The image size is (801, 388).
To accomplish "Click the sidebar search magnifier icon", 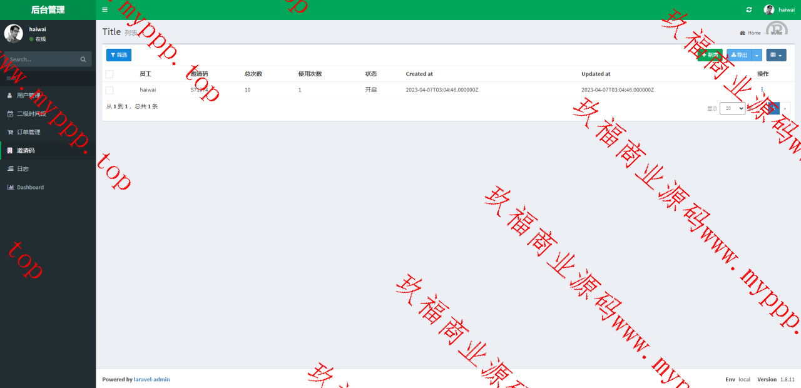I will click(83, 59).
